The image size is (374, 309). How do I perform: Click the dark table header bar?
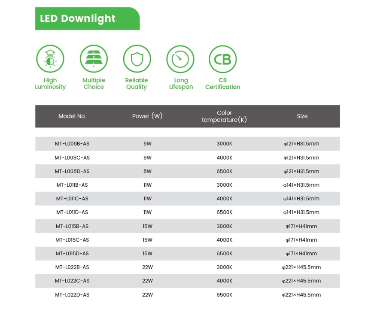pos(187,116)
